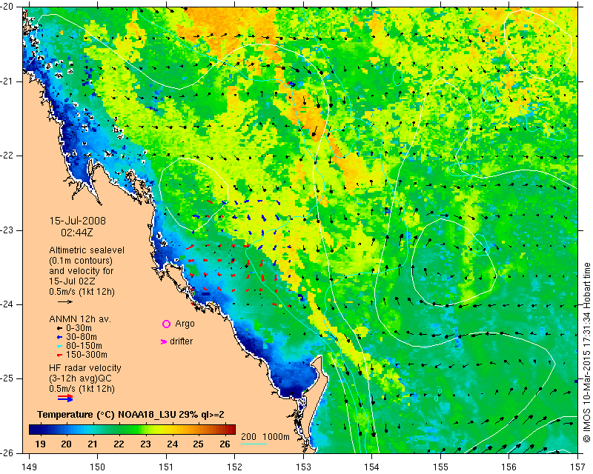Click the magenta drifter arrow symbol in legend
The image size is (593, 474).
pos(164,341)
